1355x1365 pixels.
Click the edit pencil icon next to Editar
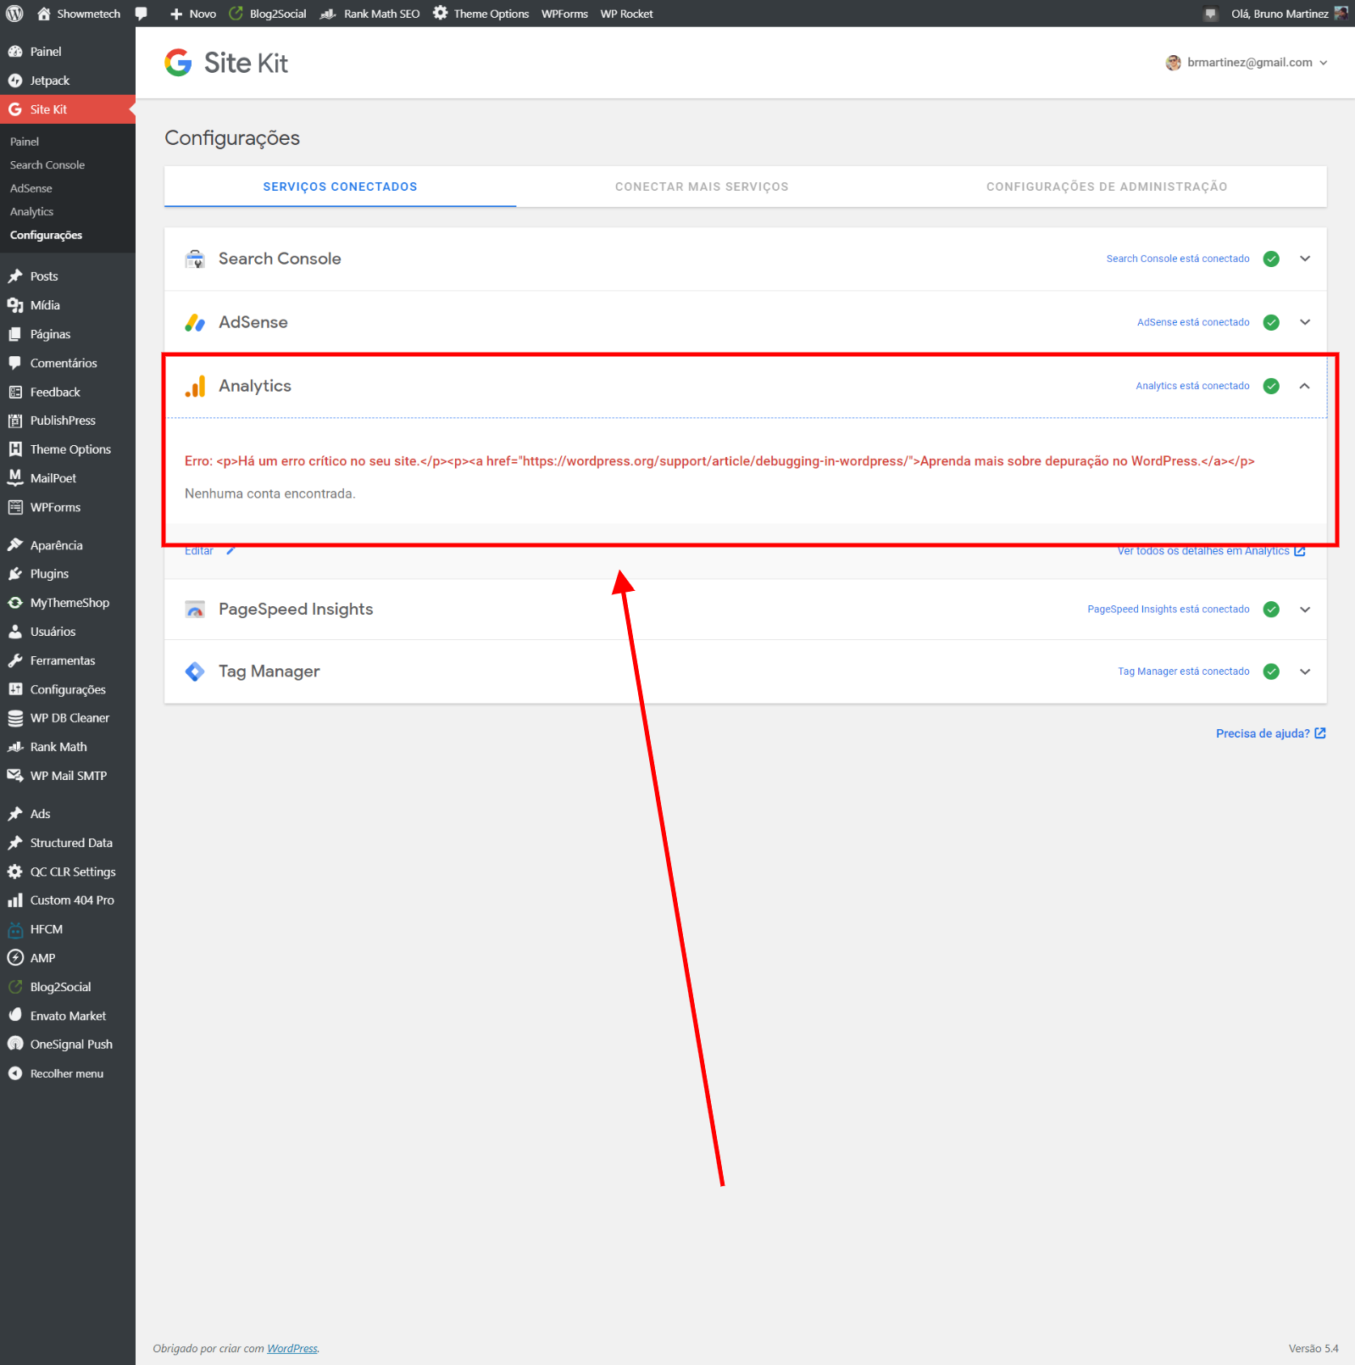230,551
